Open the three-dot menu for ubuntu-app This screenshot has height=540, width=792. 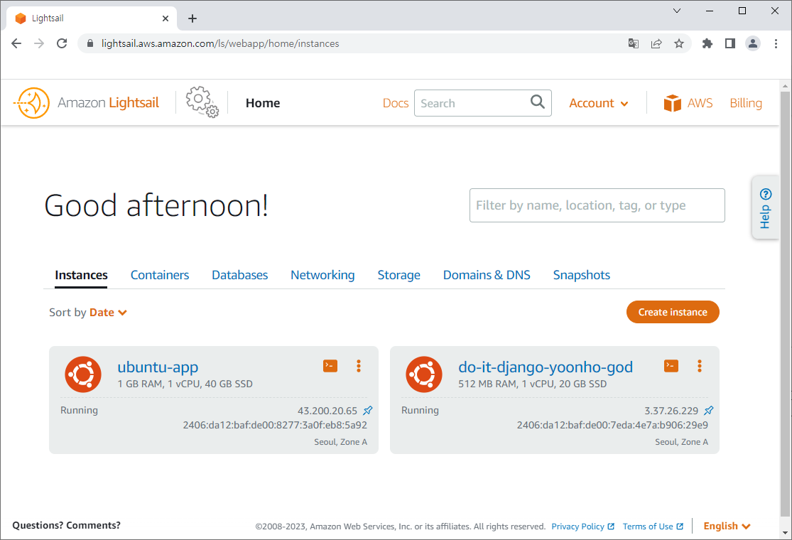click(x=359, y=366)
